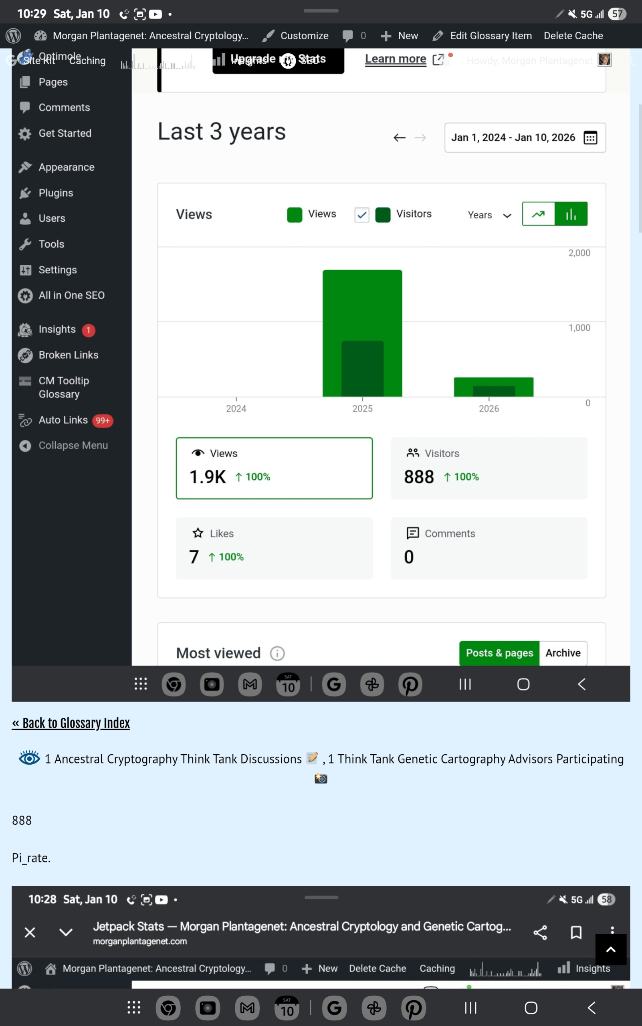
Task: Click the previous period left arrow
Action: click(399, 137)
